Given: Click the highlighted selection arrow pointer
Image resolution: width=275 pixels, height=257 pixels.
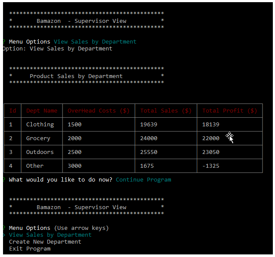Looking at the screenshot, I should 4,235.
